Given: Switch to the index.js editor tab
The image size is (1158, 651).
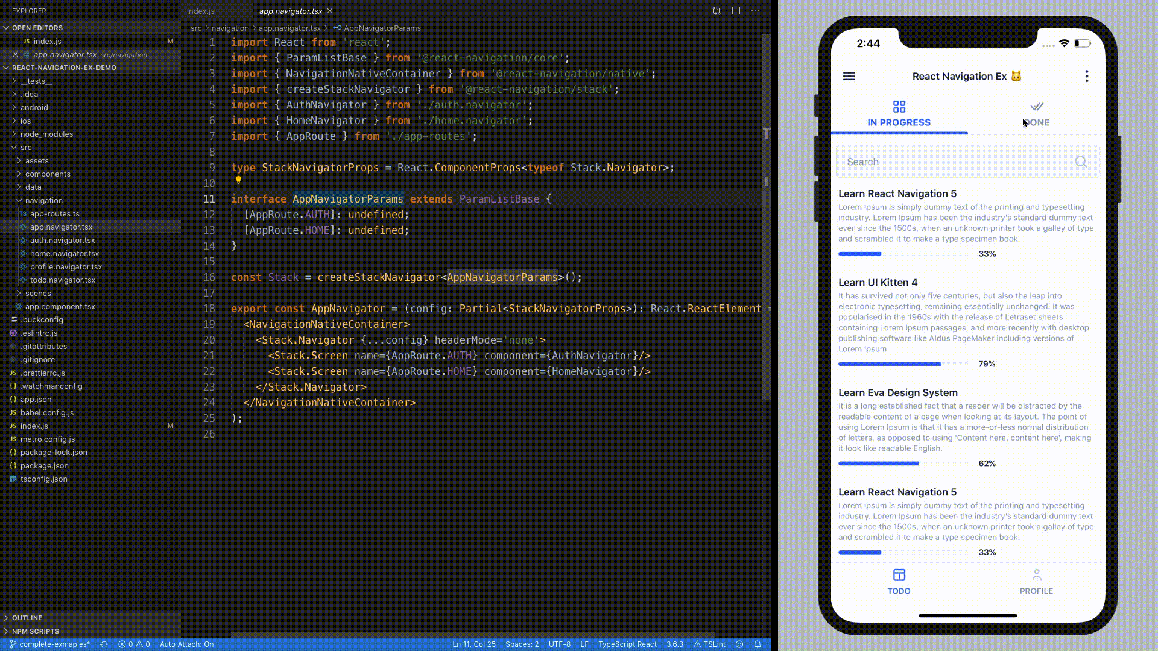Looking at the screenshot, I should [200, 11].
